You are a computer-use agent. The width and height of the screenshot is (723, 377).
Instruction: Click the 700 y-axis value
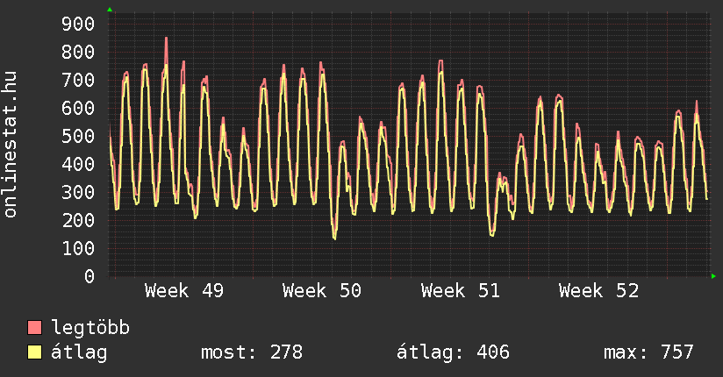[77, 80]
